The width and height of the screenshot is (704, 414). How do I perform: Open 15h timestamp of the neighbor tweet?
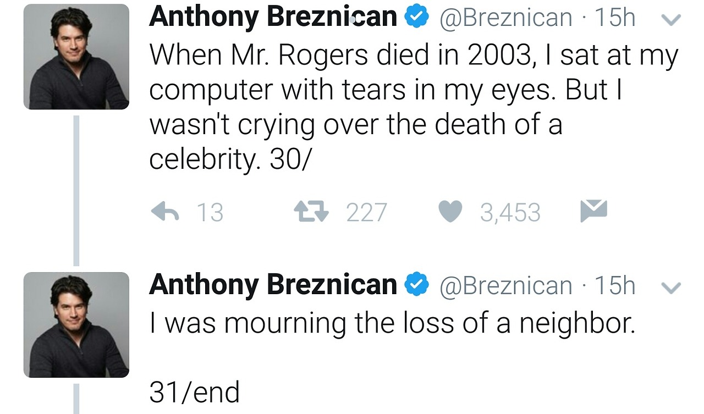615,286
